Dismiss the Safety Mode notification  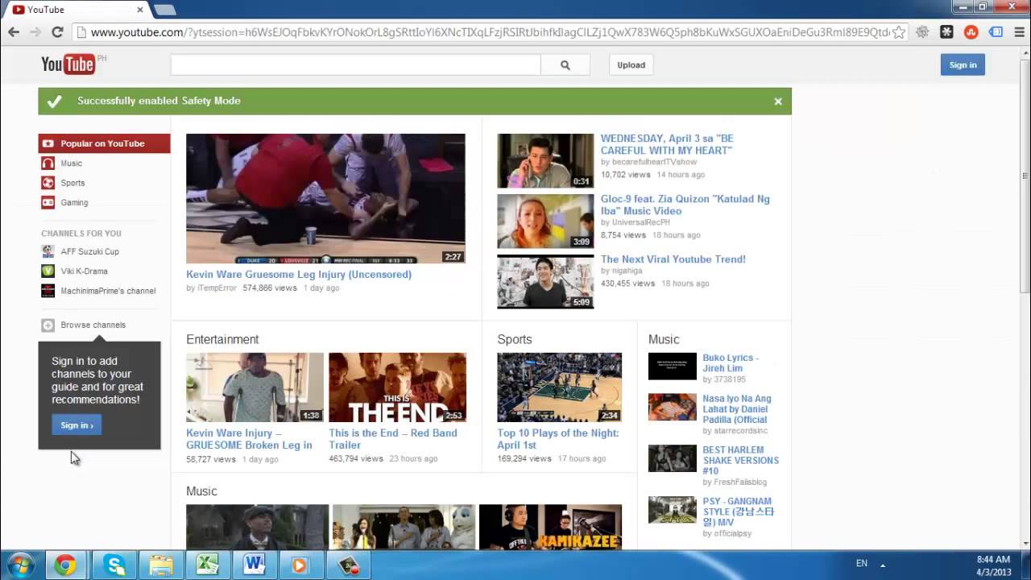778,101
